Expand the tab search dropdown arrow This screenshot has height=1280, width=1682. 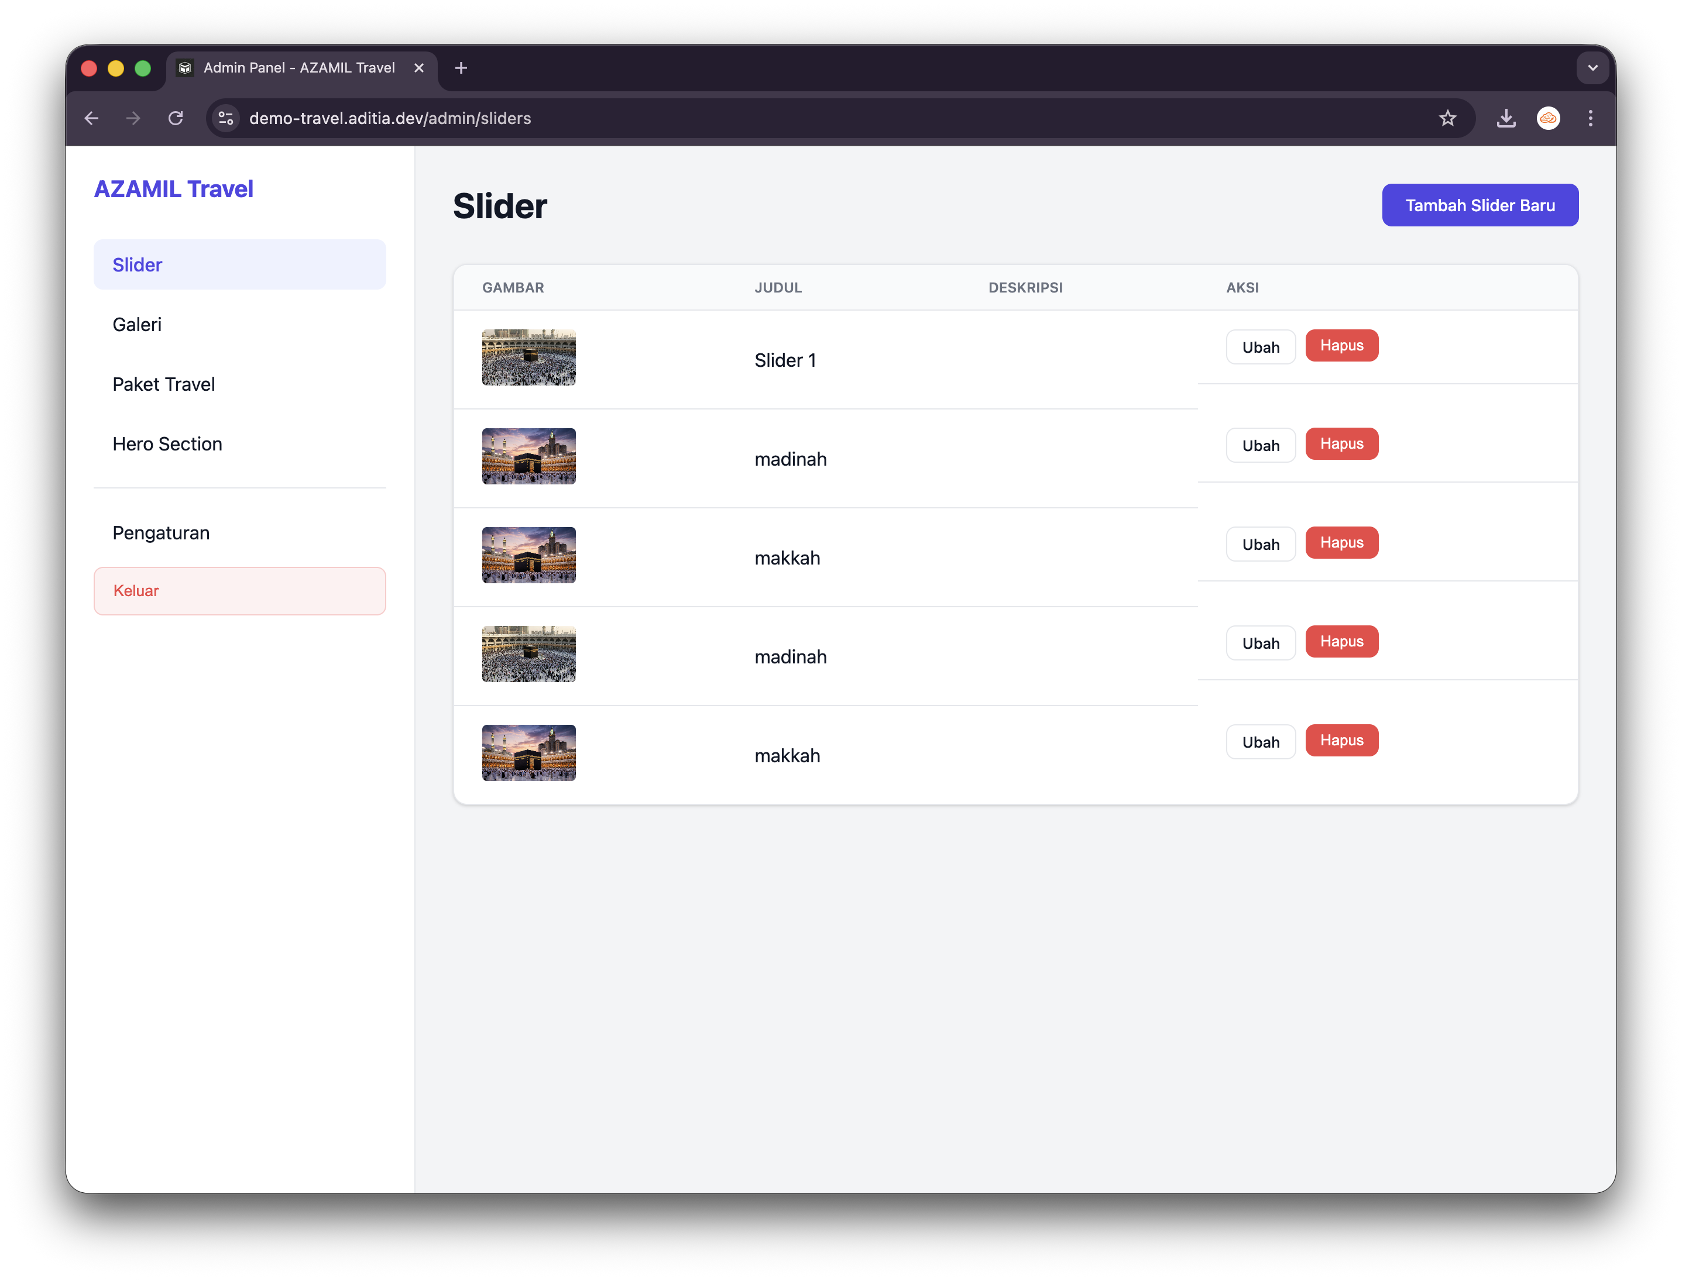click(1592, 68)
